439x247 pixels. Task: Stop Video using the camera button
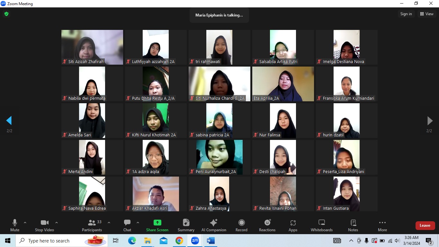(x=44, y=225)
